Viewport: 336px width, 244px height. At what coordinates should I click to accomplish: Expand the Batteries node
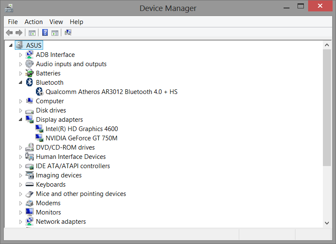tap(21, 73)
